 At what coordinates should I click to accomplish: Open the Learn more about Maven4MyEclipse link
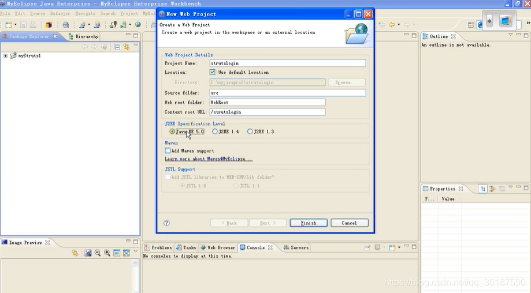(209, 159)
